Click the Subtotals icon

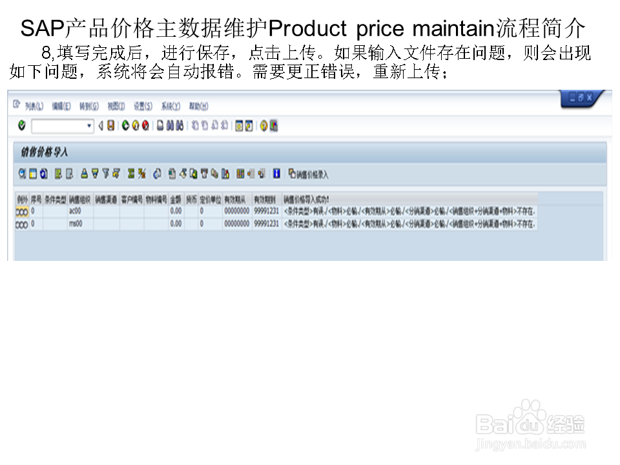tap(141, 174)
